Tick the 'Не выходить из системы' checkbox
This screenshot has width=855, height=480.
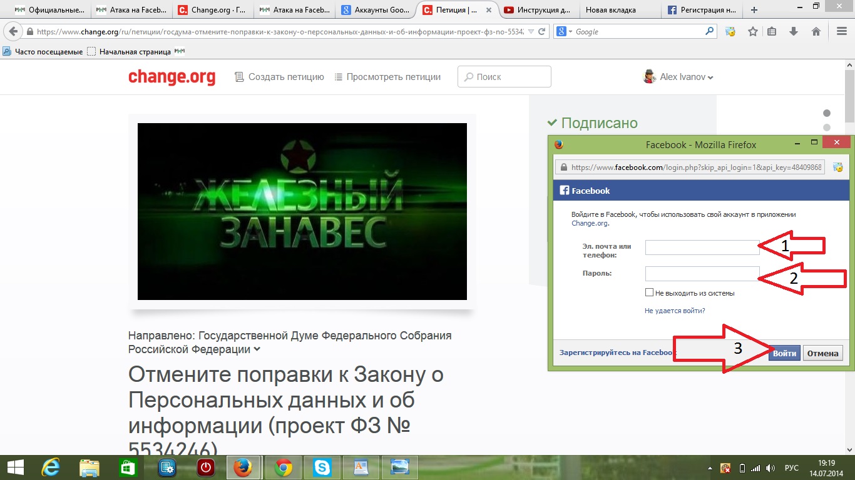649,292
